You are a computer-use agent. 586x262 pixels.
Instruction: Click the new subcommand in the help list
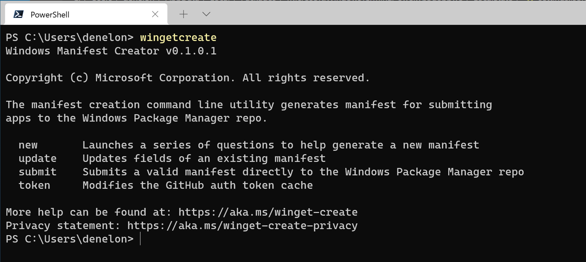[x=28, y=145]
